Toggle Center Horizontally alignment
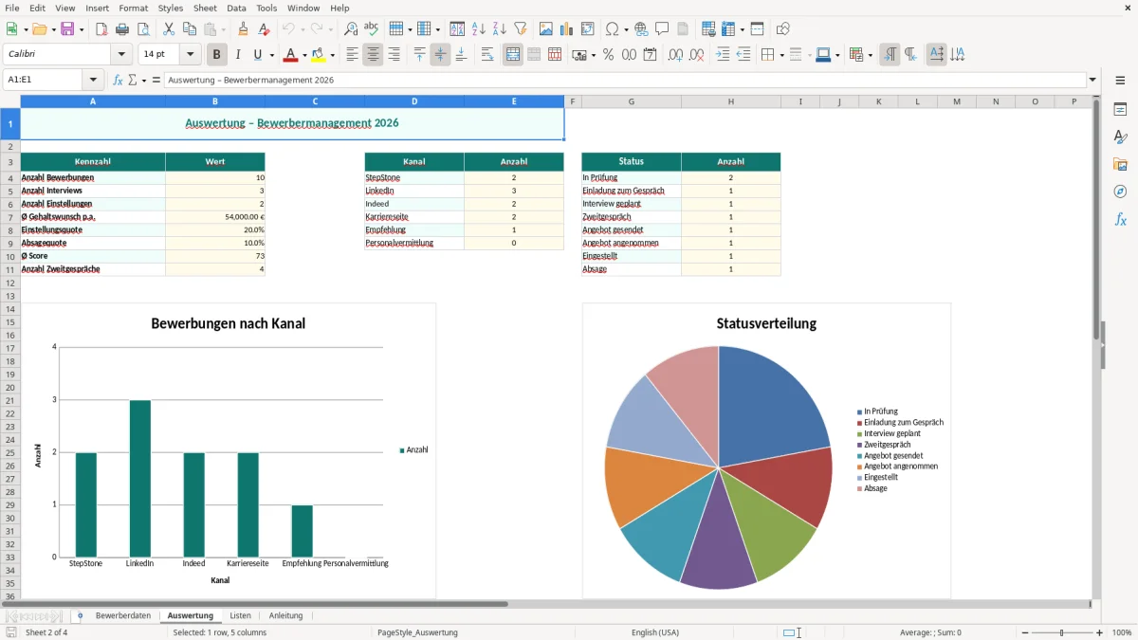The width and height of the screenshot is (1138, 640). [x=373, y=55]
